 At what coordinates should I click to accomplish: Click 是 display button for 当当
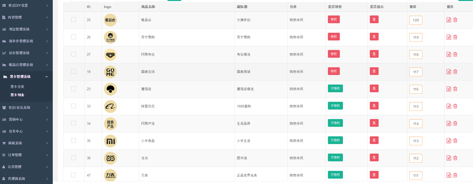point(374,157)
